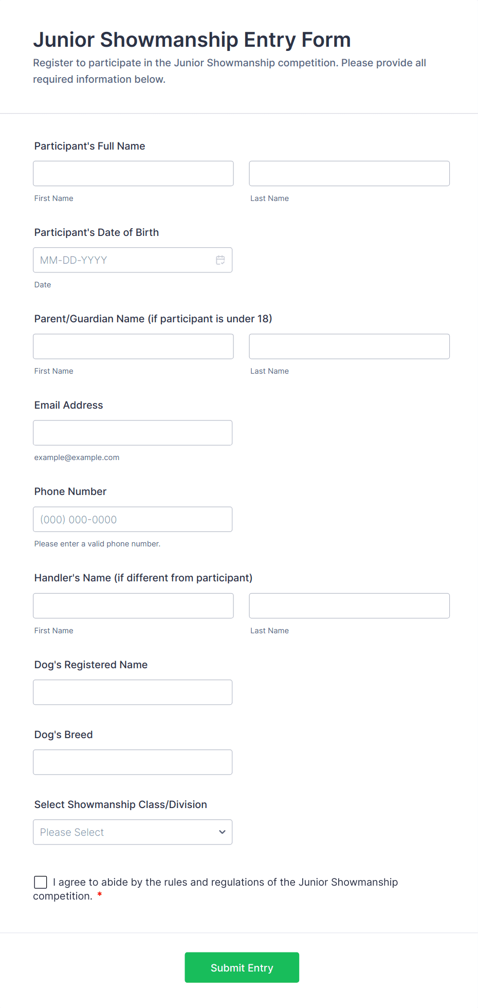
Task: Click the calendar icon in date field
Action: 220,260
